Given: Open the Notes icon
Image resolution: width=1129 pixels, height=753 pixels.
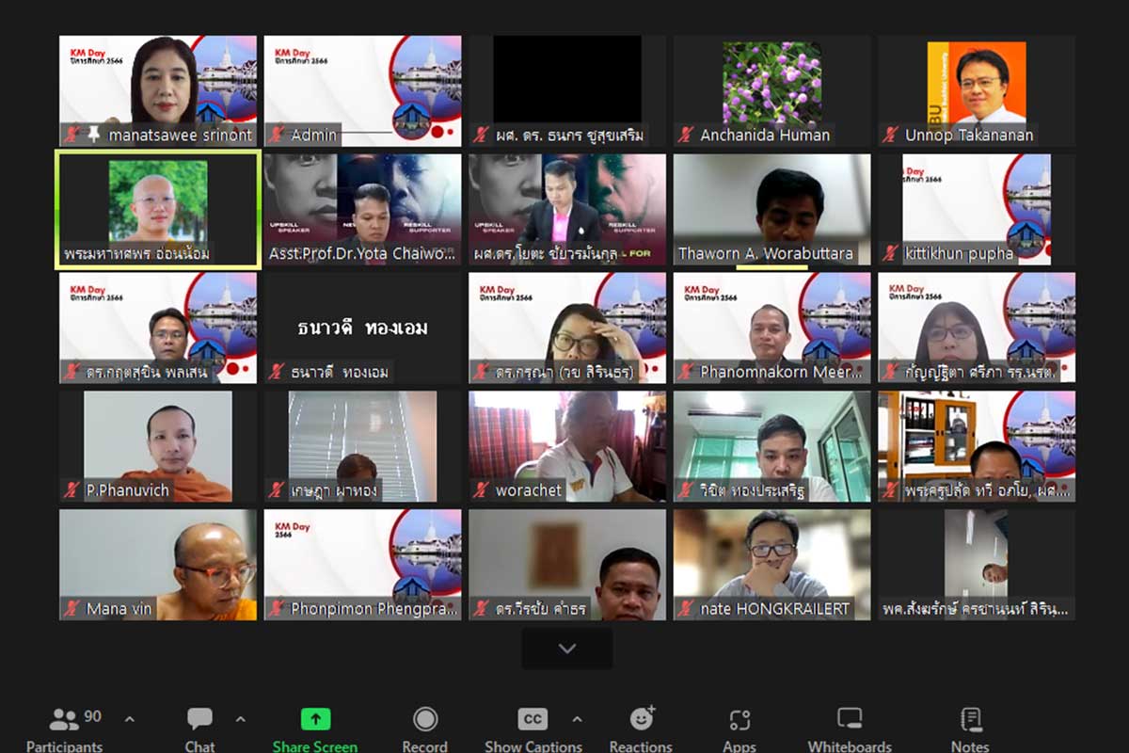Looking at the screenshot, I should pyautogui.click(x=970, y=720).
